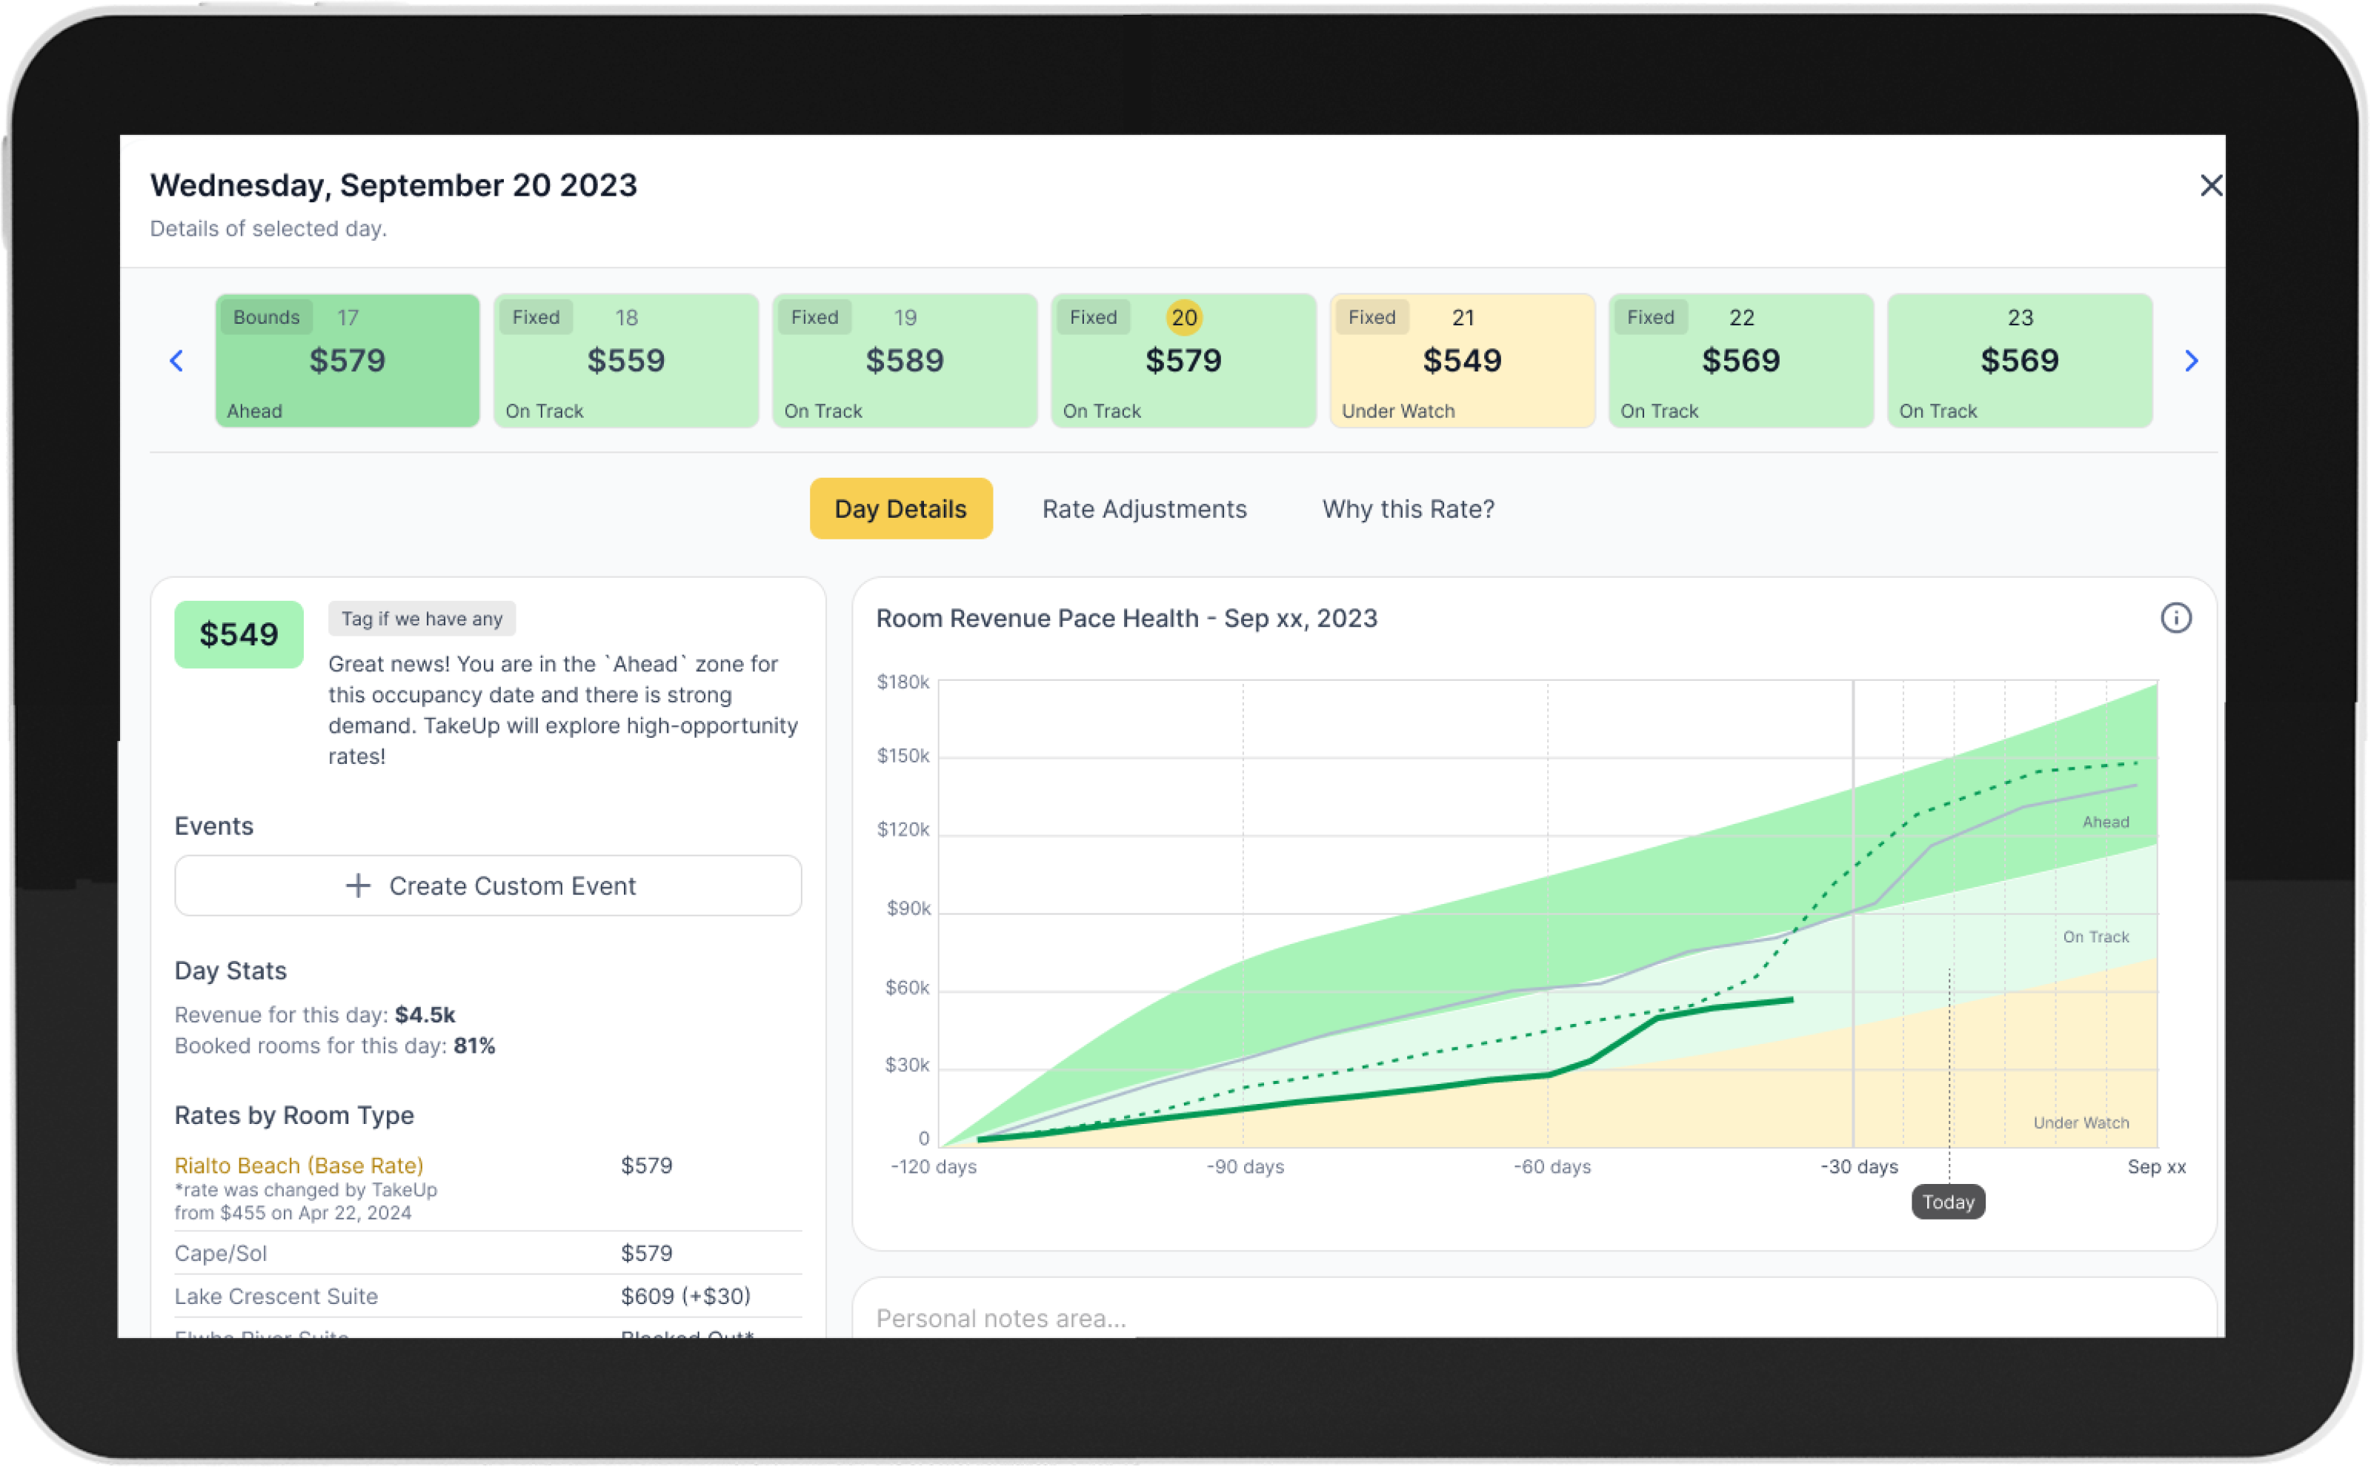Viewport: 2371px width, 1467px height.
Task: Click the Fixed badge on day 20
Action: pyautogui.click(x=1092, y=316)
